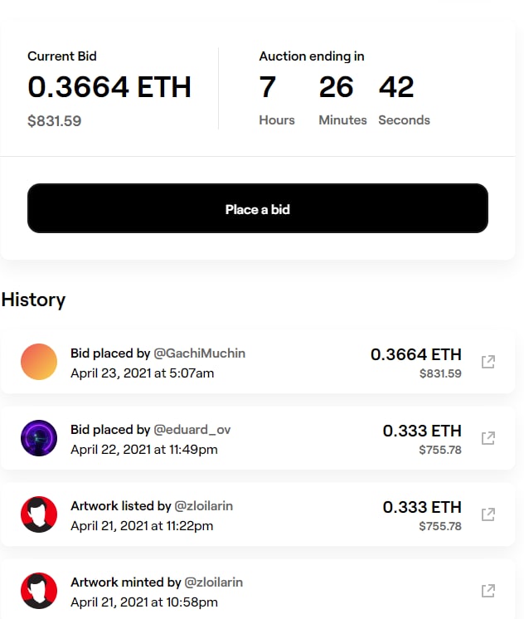The height and width of the screenshot is (619, 524).
Task: Click the 0.3664 ETH current bid amount
Action: (x=109, y=87)
